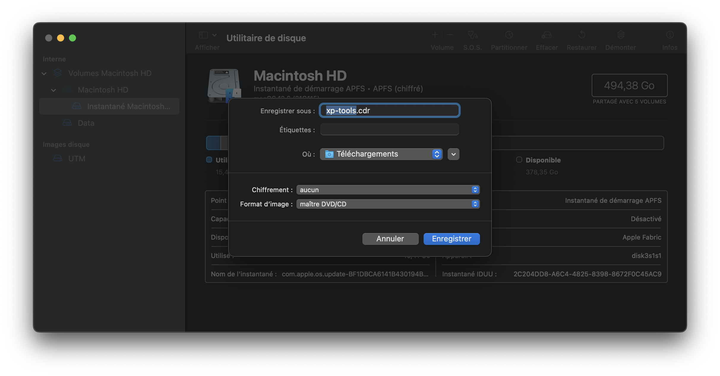
Task: Click the green zoom window button
Action: pyautogui.click(x=72, y=38)
